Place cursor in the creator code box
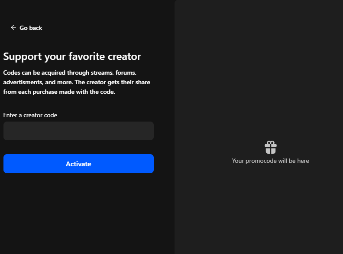The height and width of the screenshot is (254, 343). (x=78, y=131)
